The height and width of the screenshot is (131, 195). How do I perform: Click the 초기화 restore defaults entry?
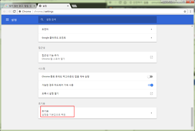[x=97, y=113]
